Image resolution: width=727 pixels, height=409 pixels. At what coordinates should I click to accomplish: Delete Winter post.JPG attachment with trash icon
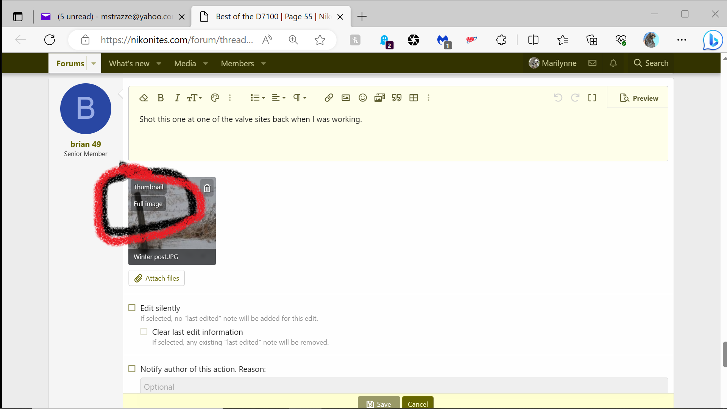(207, 188)
